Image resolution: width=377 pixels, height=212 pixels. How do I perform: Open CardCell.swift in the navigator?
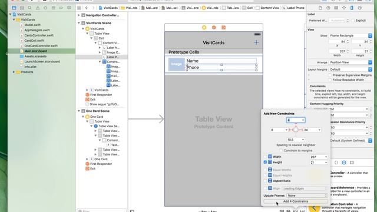(x=34, y=41)
